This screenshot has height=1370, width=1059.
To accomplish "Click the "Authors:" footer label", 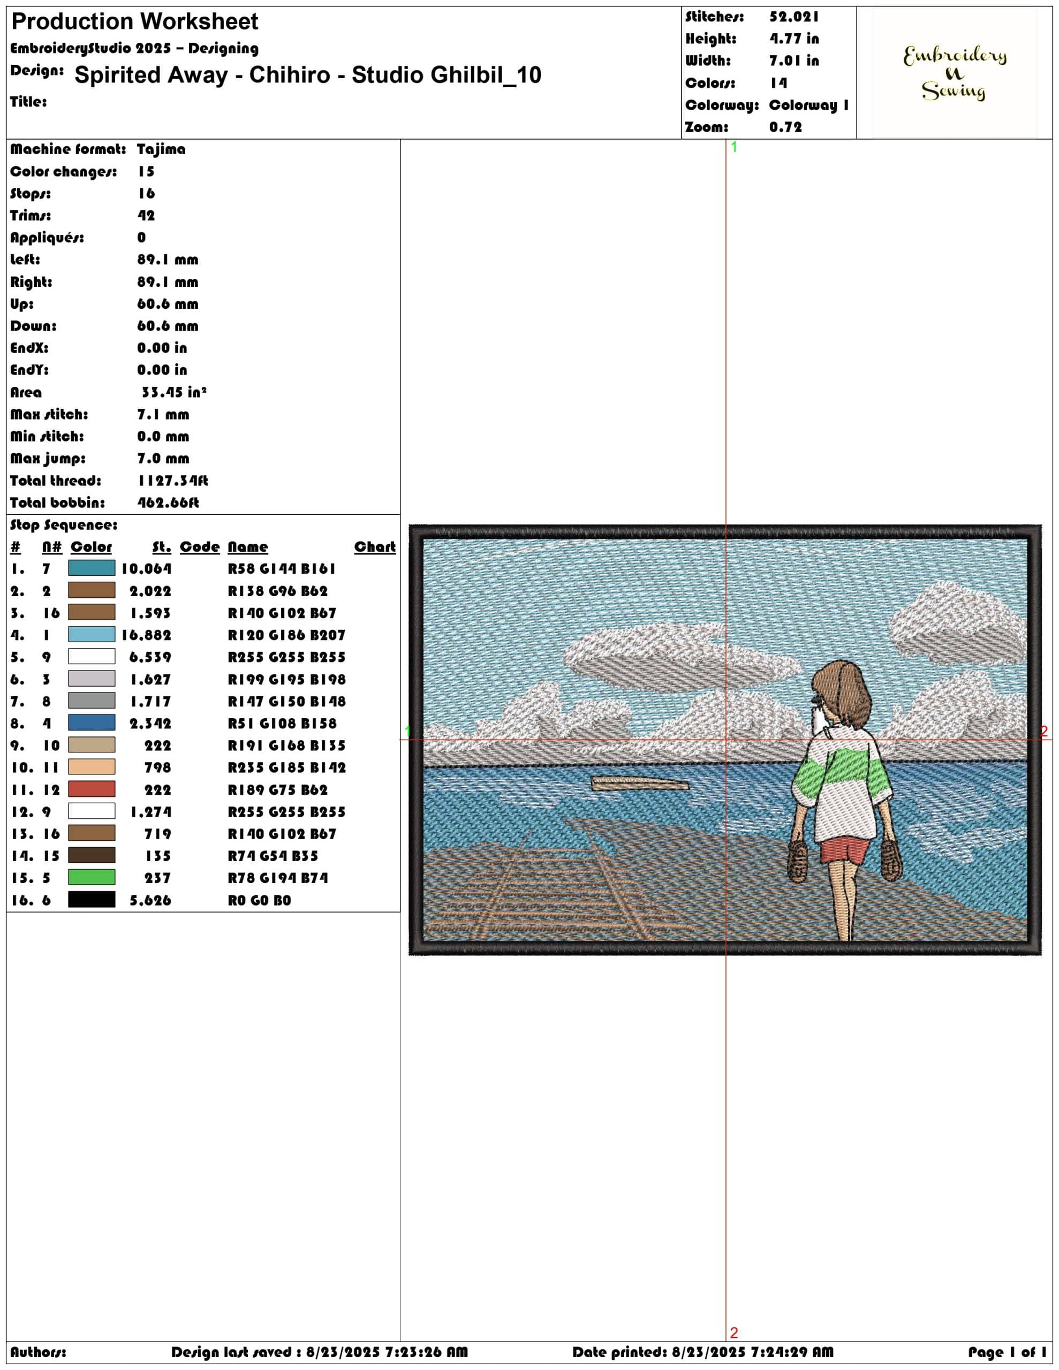I will [37, 1352].
